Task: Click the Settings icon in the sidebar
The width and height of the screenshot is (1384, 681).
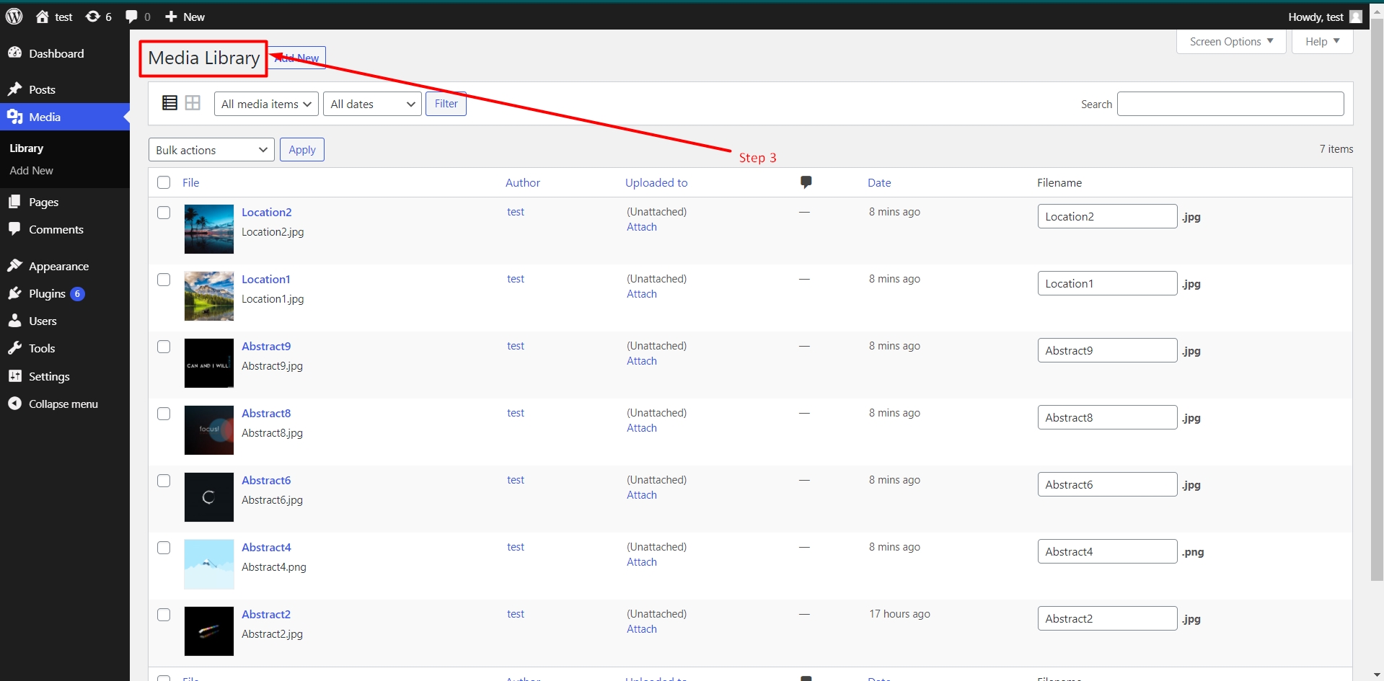Action: click(14, 376)
